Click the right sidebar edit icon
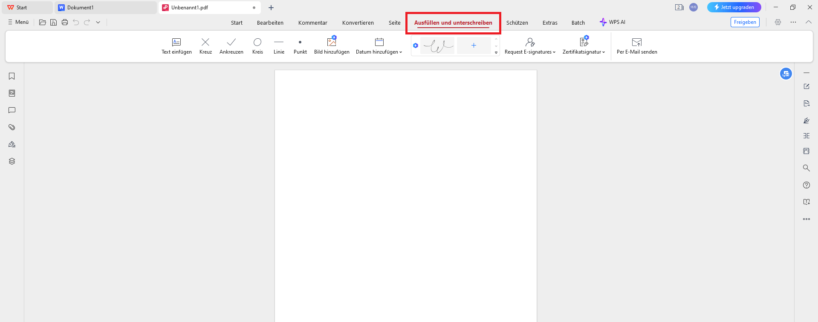Image resolution: width=818 pixels, height=322 pixels. click(806, 86)
